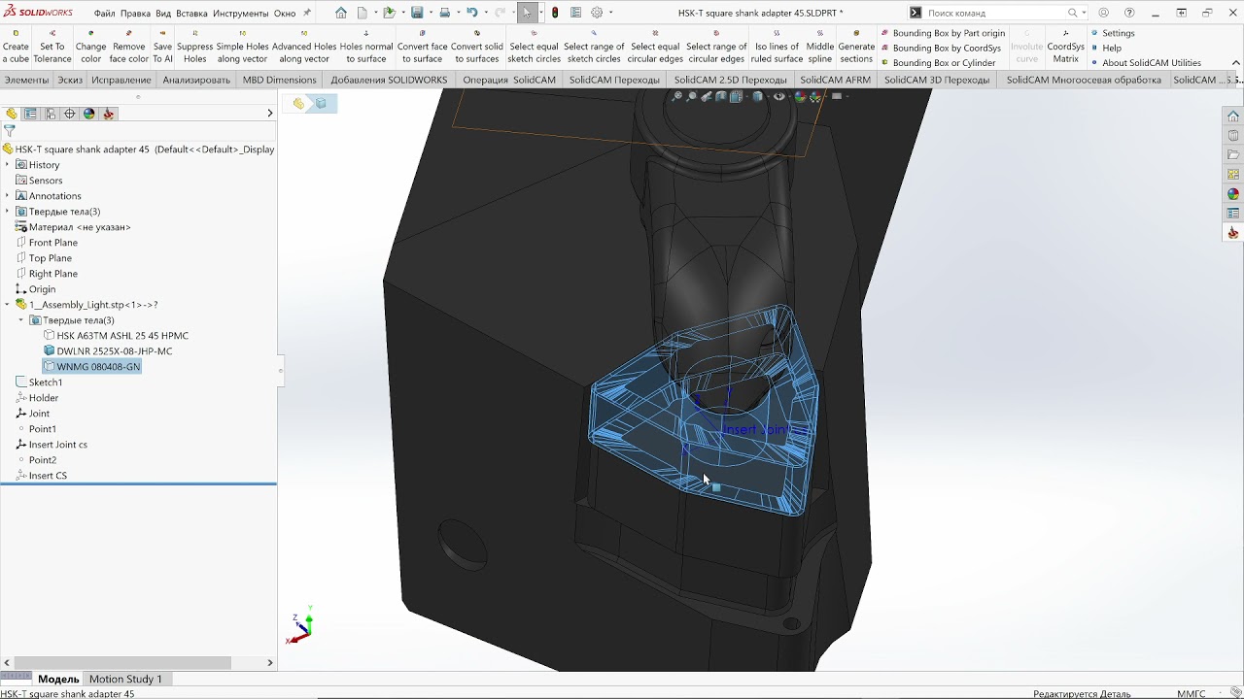
Task: Open the DisplayManager tab icon
Action: click(88, 114)
